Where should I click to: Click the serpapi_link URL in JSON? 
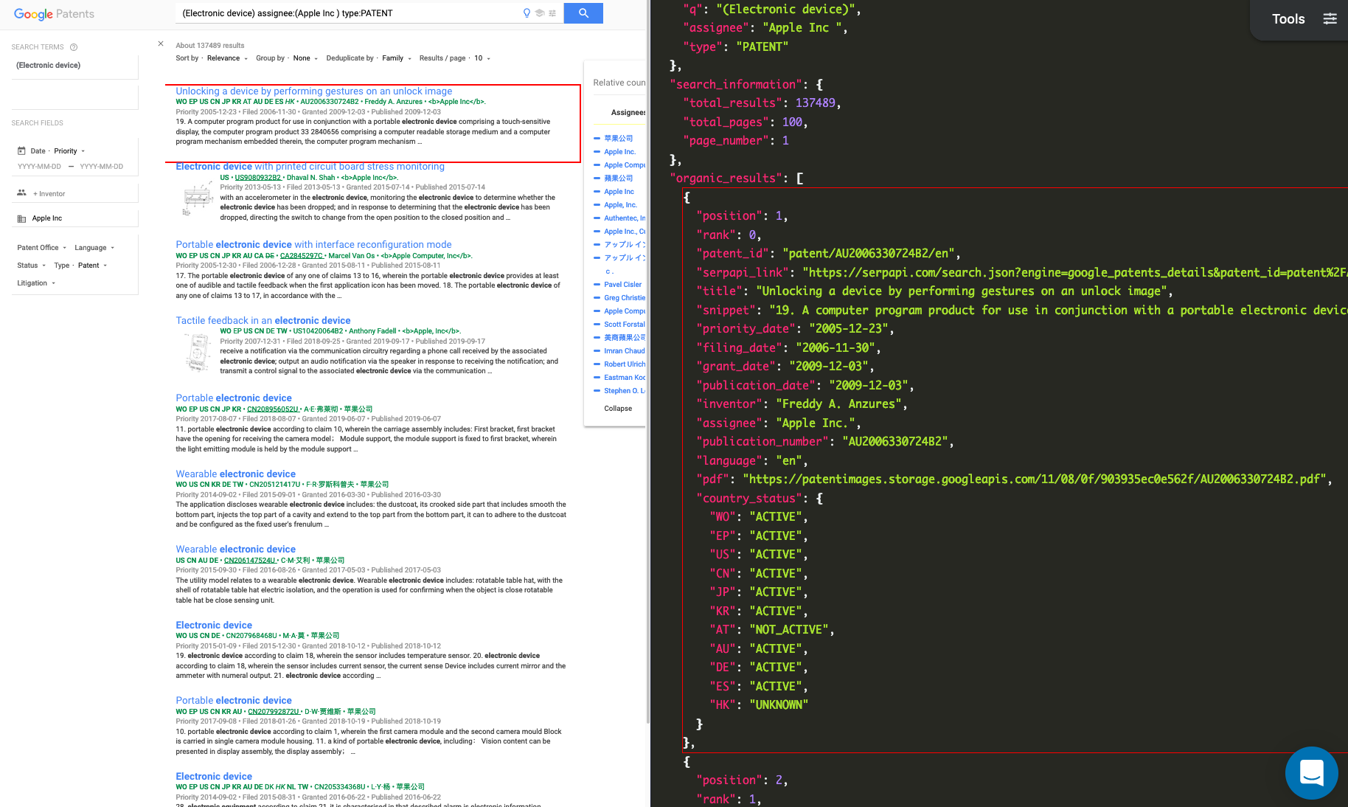click(x=1074, y=273)
